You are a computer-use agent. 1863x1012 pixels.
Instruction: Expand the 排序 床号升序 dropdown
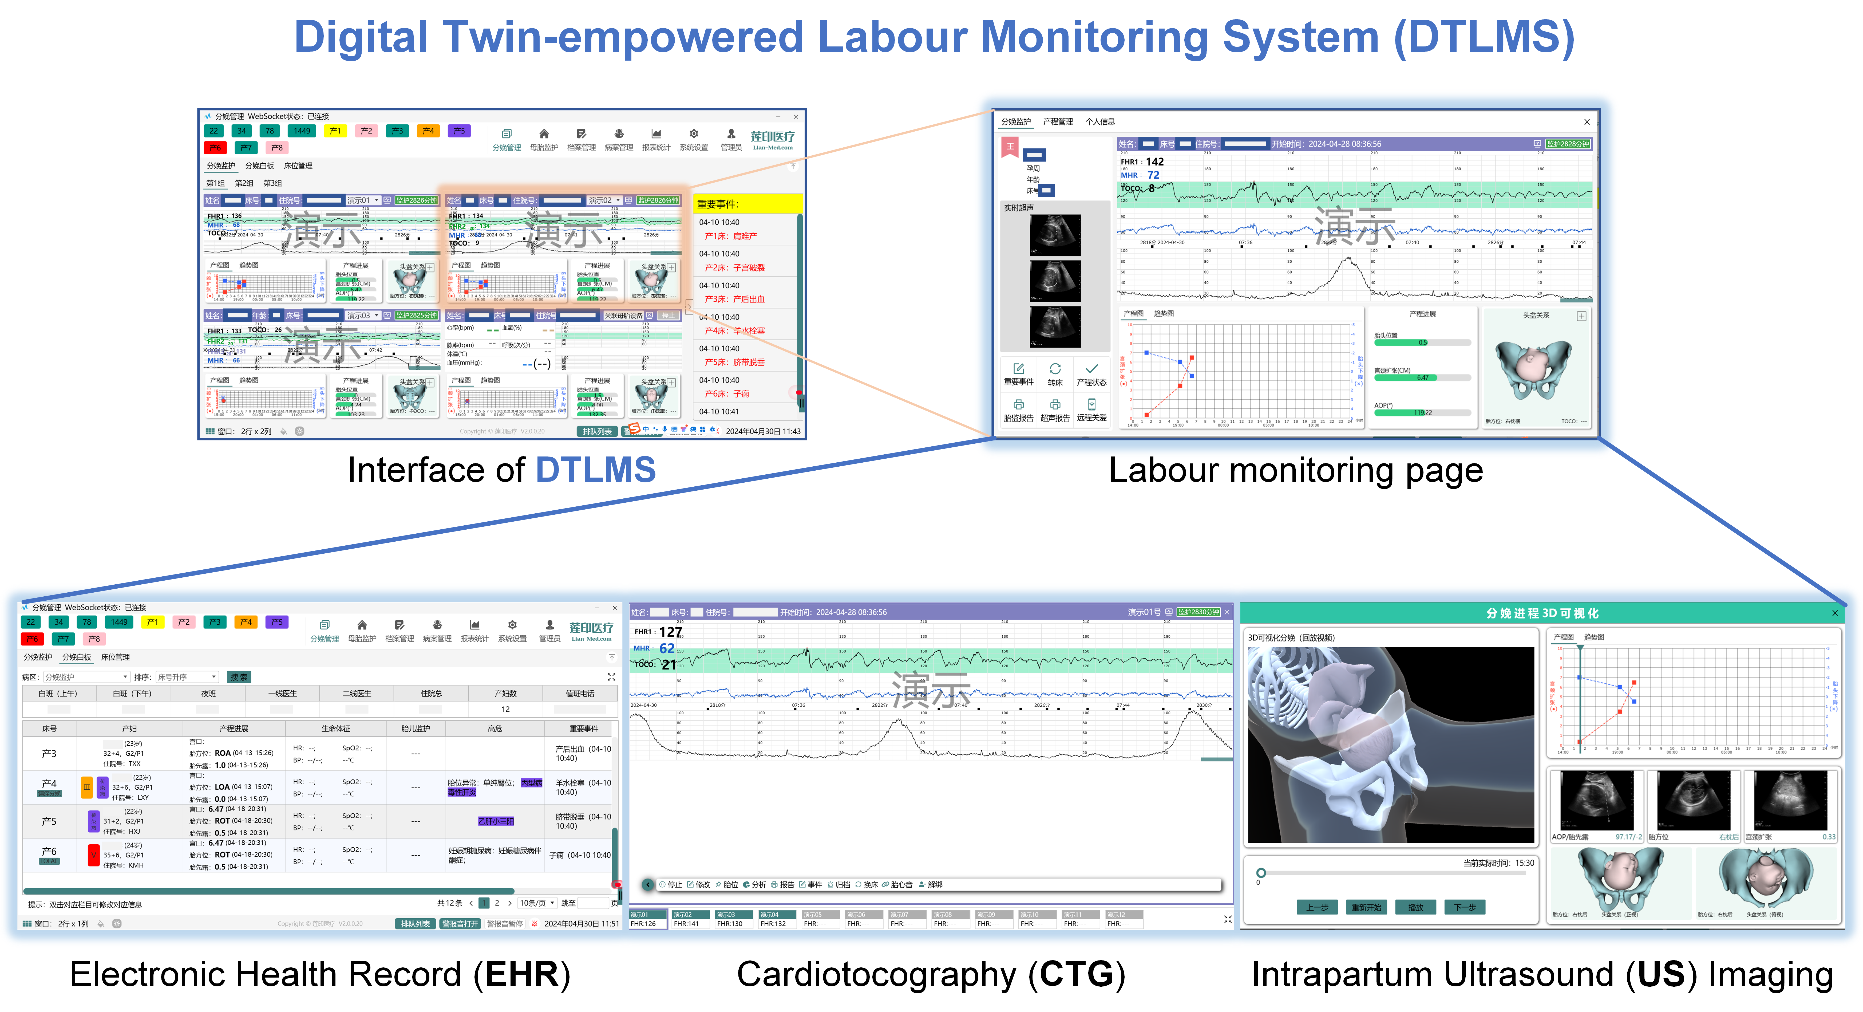(187, 677)
